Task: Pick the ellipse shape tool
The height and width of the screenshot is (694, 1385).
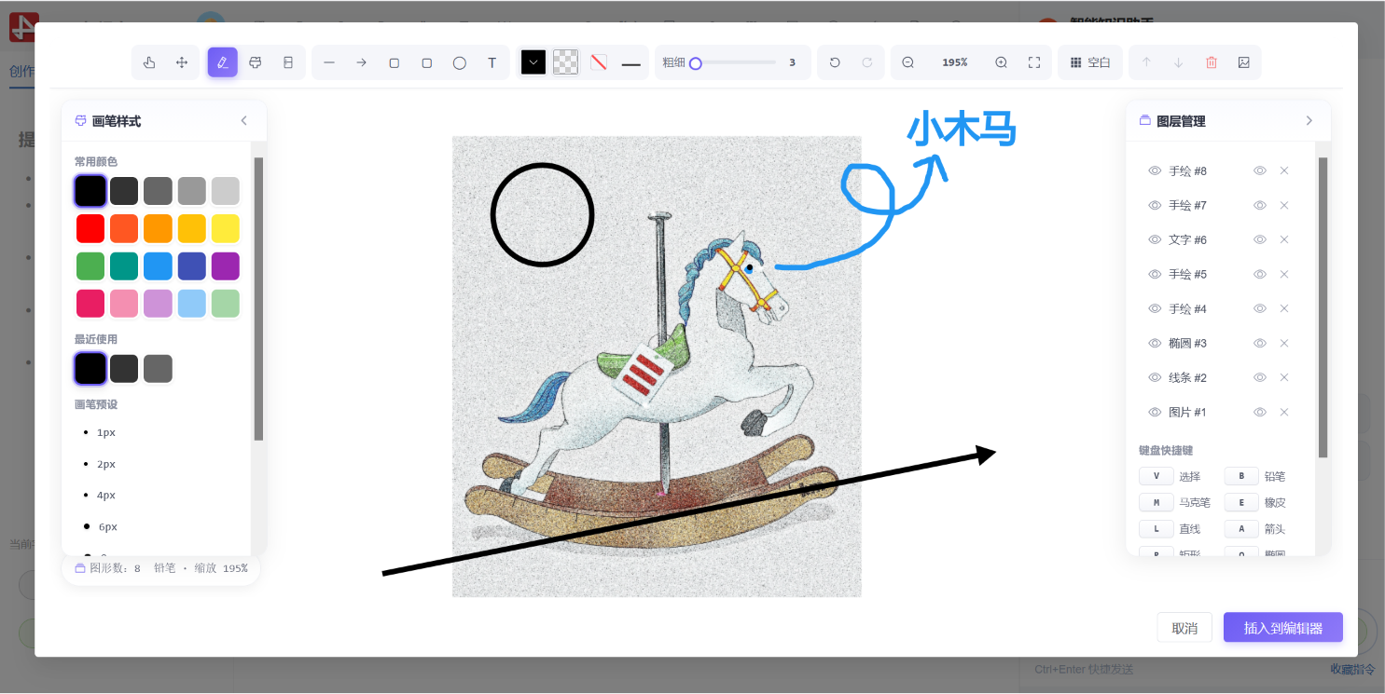Action: click(459, 62)
